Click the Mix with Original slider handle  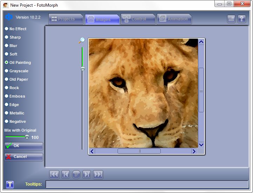point(27,137)
